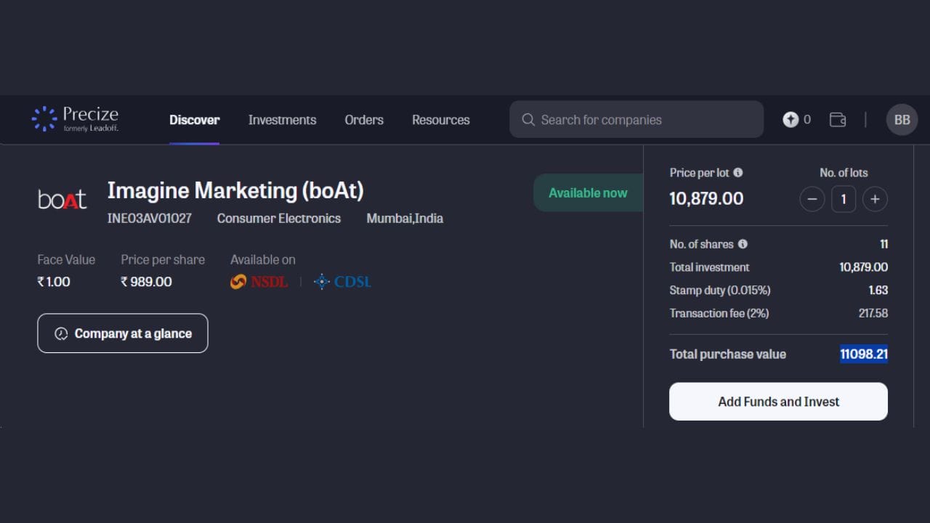Click the Precize logo
Image resolution: width=930 pixels, height=523 pixels.
75,119
